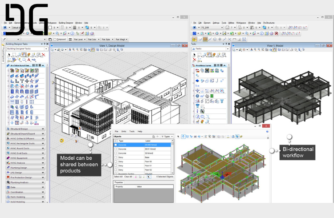Open the Window menu in Building Designer window
The image size is (334, 218).
[x=78, y=23]
